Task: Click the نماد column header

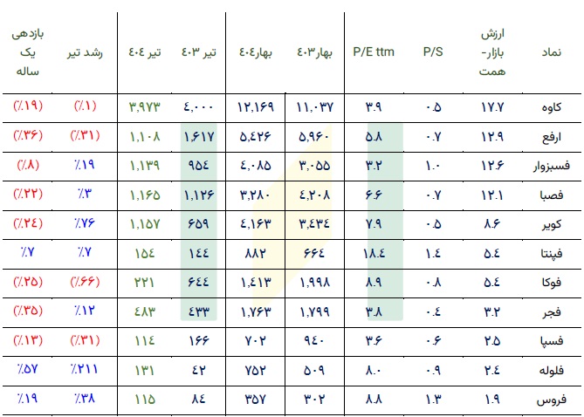Action: click(551, 52)
